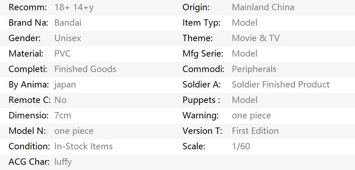Select the Movie & TV theme value
The height and width of the screenshot is (170, 355).
tap(256, 38)
